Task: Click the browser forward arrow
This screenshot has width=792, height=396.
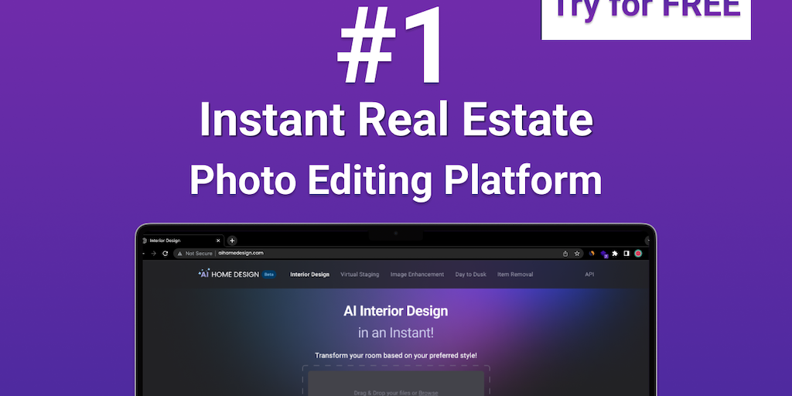Action: pyautogui.click(x=154, y=254)
